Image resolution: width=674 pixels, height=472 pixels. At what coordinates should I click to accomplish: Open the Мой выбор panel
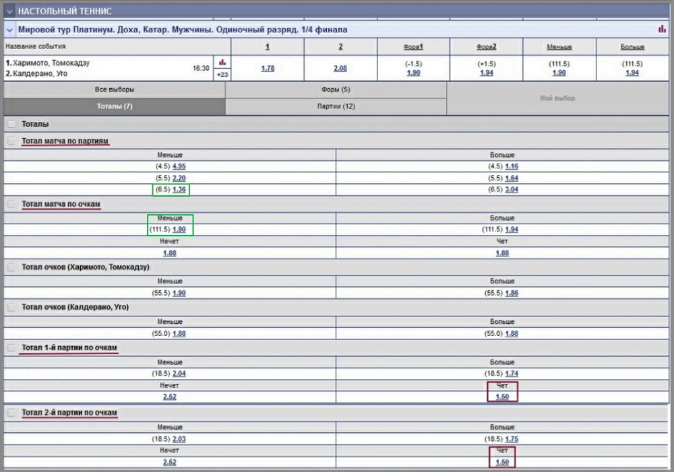pyautogui.click(x=557, y=98)
